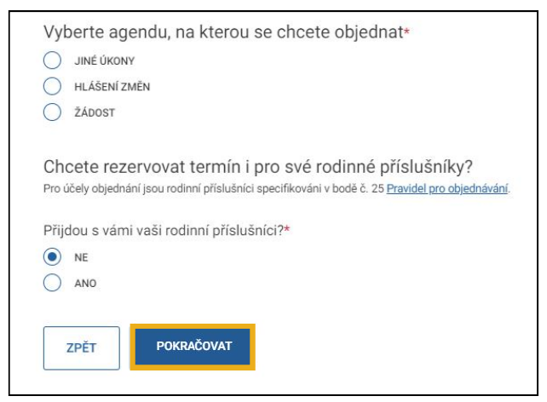Click the HLÁŠENÍ ZMĚN label text

(112, 87)
